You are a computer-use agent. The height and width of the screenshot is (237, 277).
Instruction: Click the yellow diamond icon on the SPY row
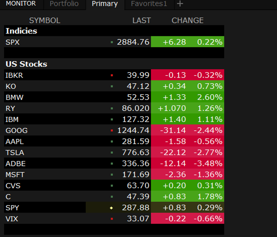click(x=112, y=208)
